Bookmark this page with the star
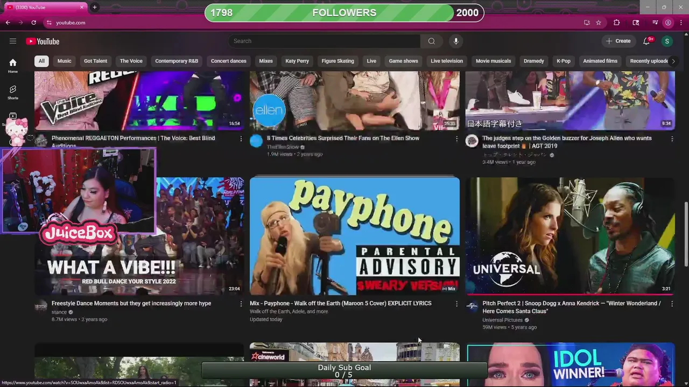 pos(599,23)
